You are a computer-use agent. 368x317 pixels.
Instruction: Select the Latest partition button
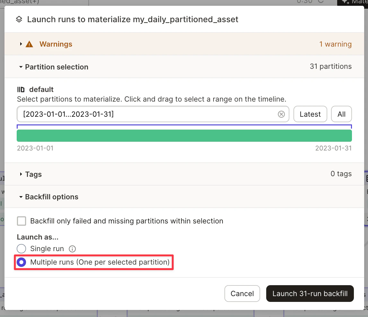310,114
